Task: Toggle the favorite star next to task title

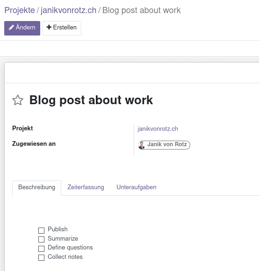Action: (18, 100)
